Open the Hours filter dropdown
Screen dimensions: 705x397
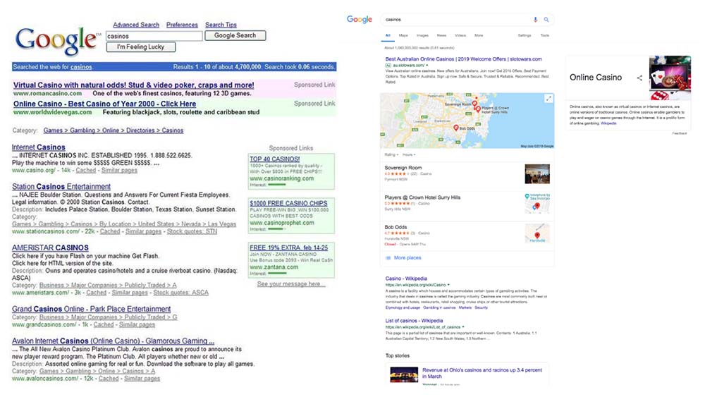(x=408, y=154)
